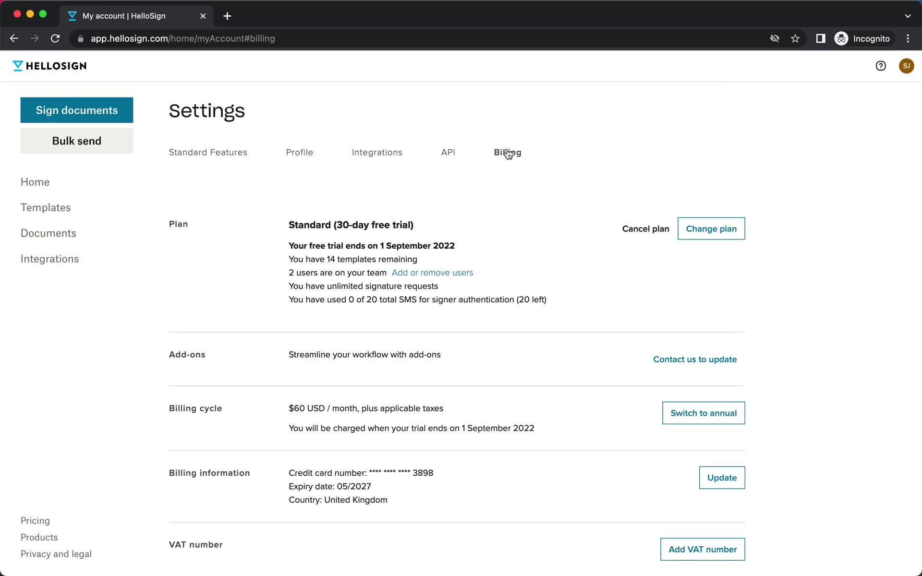Update the billing information

722,478
